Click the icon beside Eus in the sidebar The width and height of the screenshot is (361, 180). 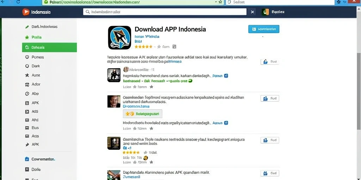tap(27, 128)
